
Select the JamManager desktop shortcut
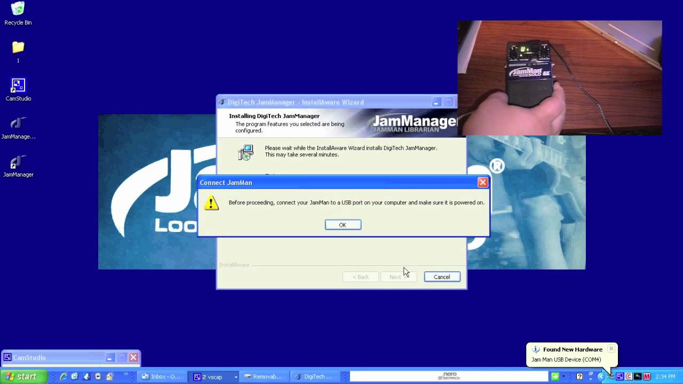(x=18, y=166)
